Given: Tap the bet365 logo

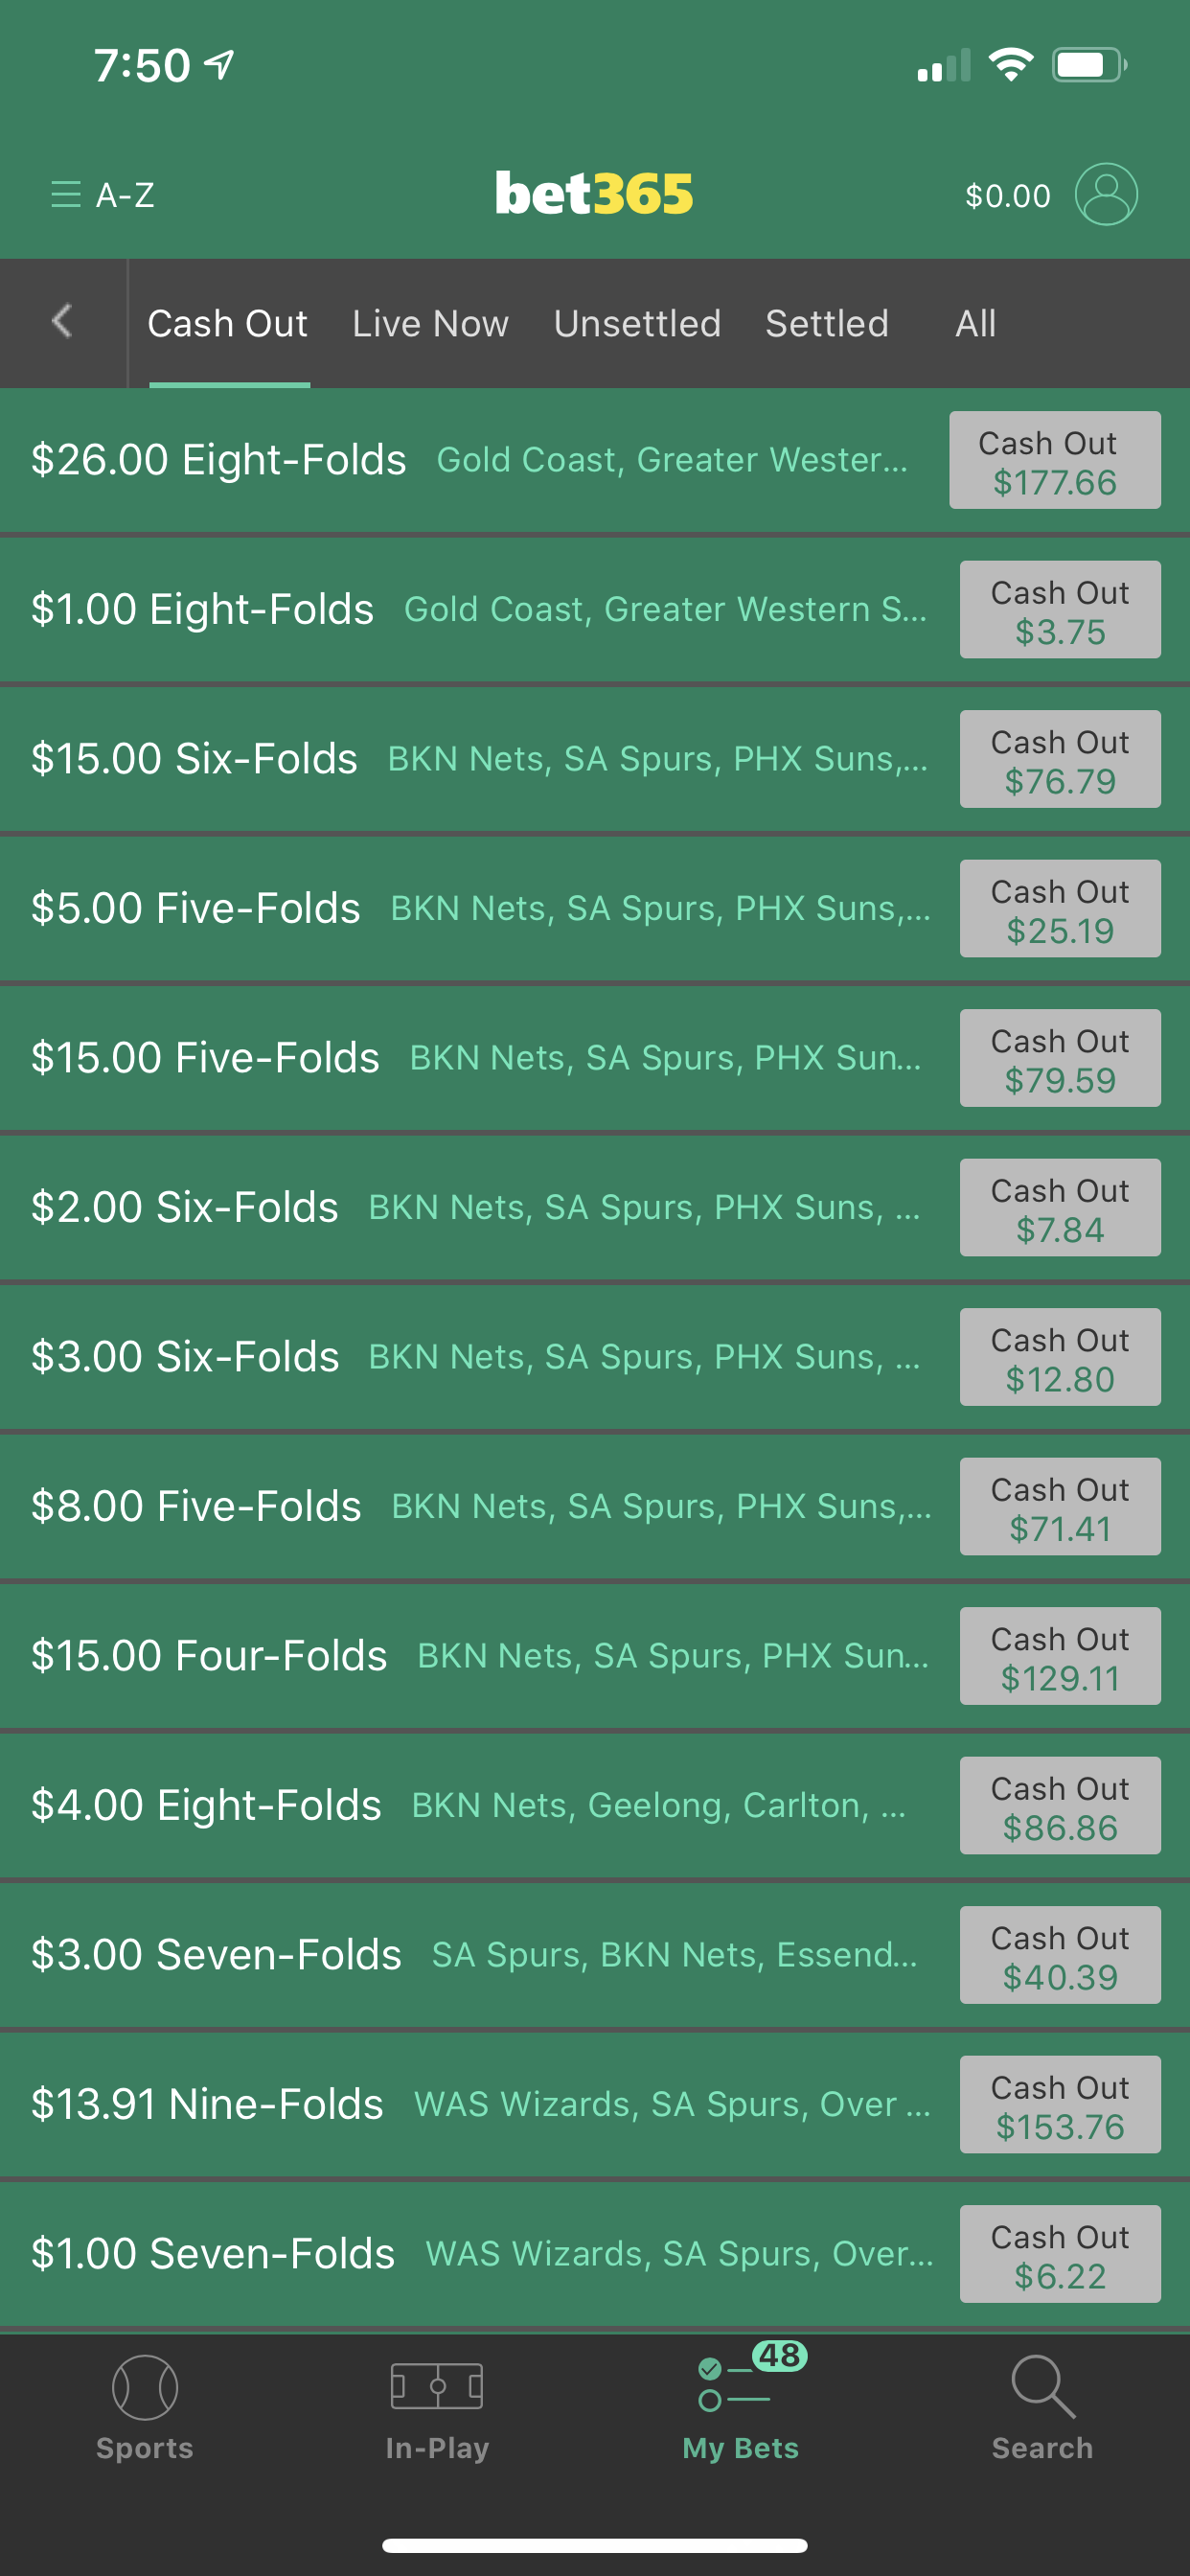Looking at the screenshot, I should [x=594, y=193].
